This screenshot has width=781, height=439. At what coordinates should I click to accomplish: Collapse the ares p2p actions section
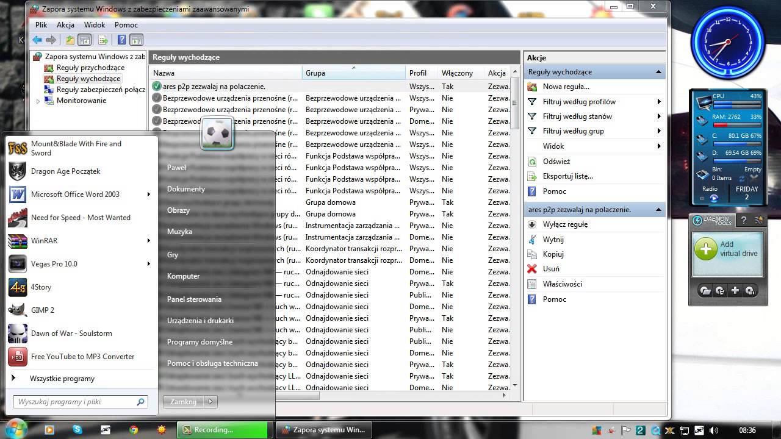[658, 210]
